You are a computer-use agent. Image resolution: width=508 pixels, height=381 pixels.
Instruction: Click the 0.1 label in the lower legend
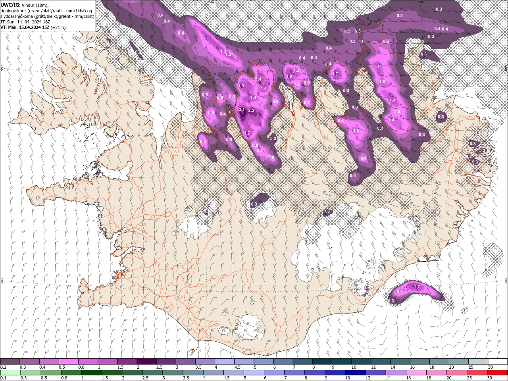(3, 378)
